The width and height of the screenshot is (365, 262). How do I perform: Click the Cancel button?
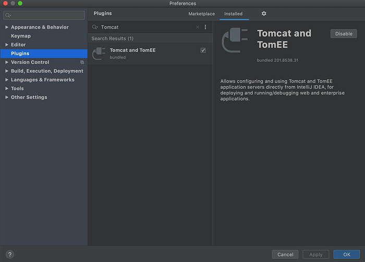[285, 255]
